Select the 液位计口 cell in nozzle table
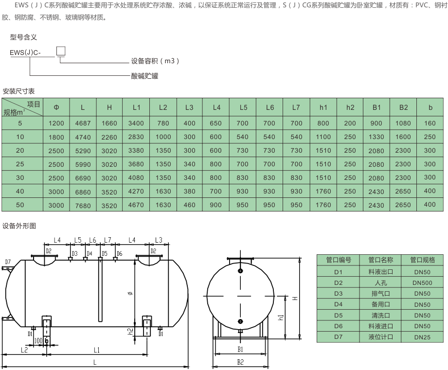The width and height of the screenshot is (448, 370). (380, 337)
